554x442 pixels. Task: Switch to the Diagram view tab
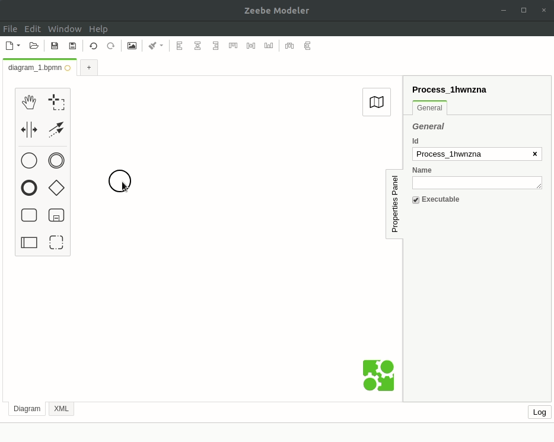point(27,408)
